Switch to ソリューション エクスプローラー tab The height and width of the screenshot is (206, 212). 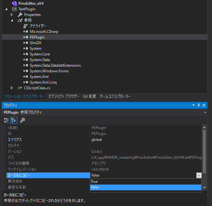coord(24,96)
